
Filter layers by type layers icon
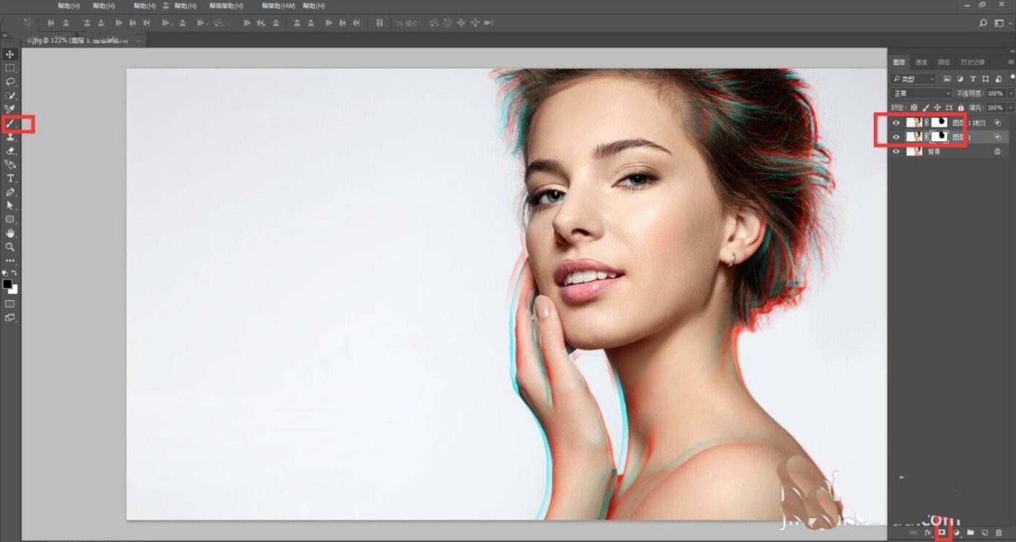973,79
